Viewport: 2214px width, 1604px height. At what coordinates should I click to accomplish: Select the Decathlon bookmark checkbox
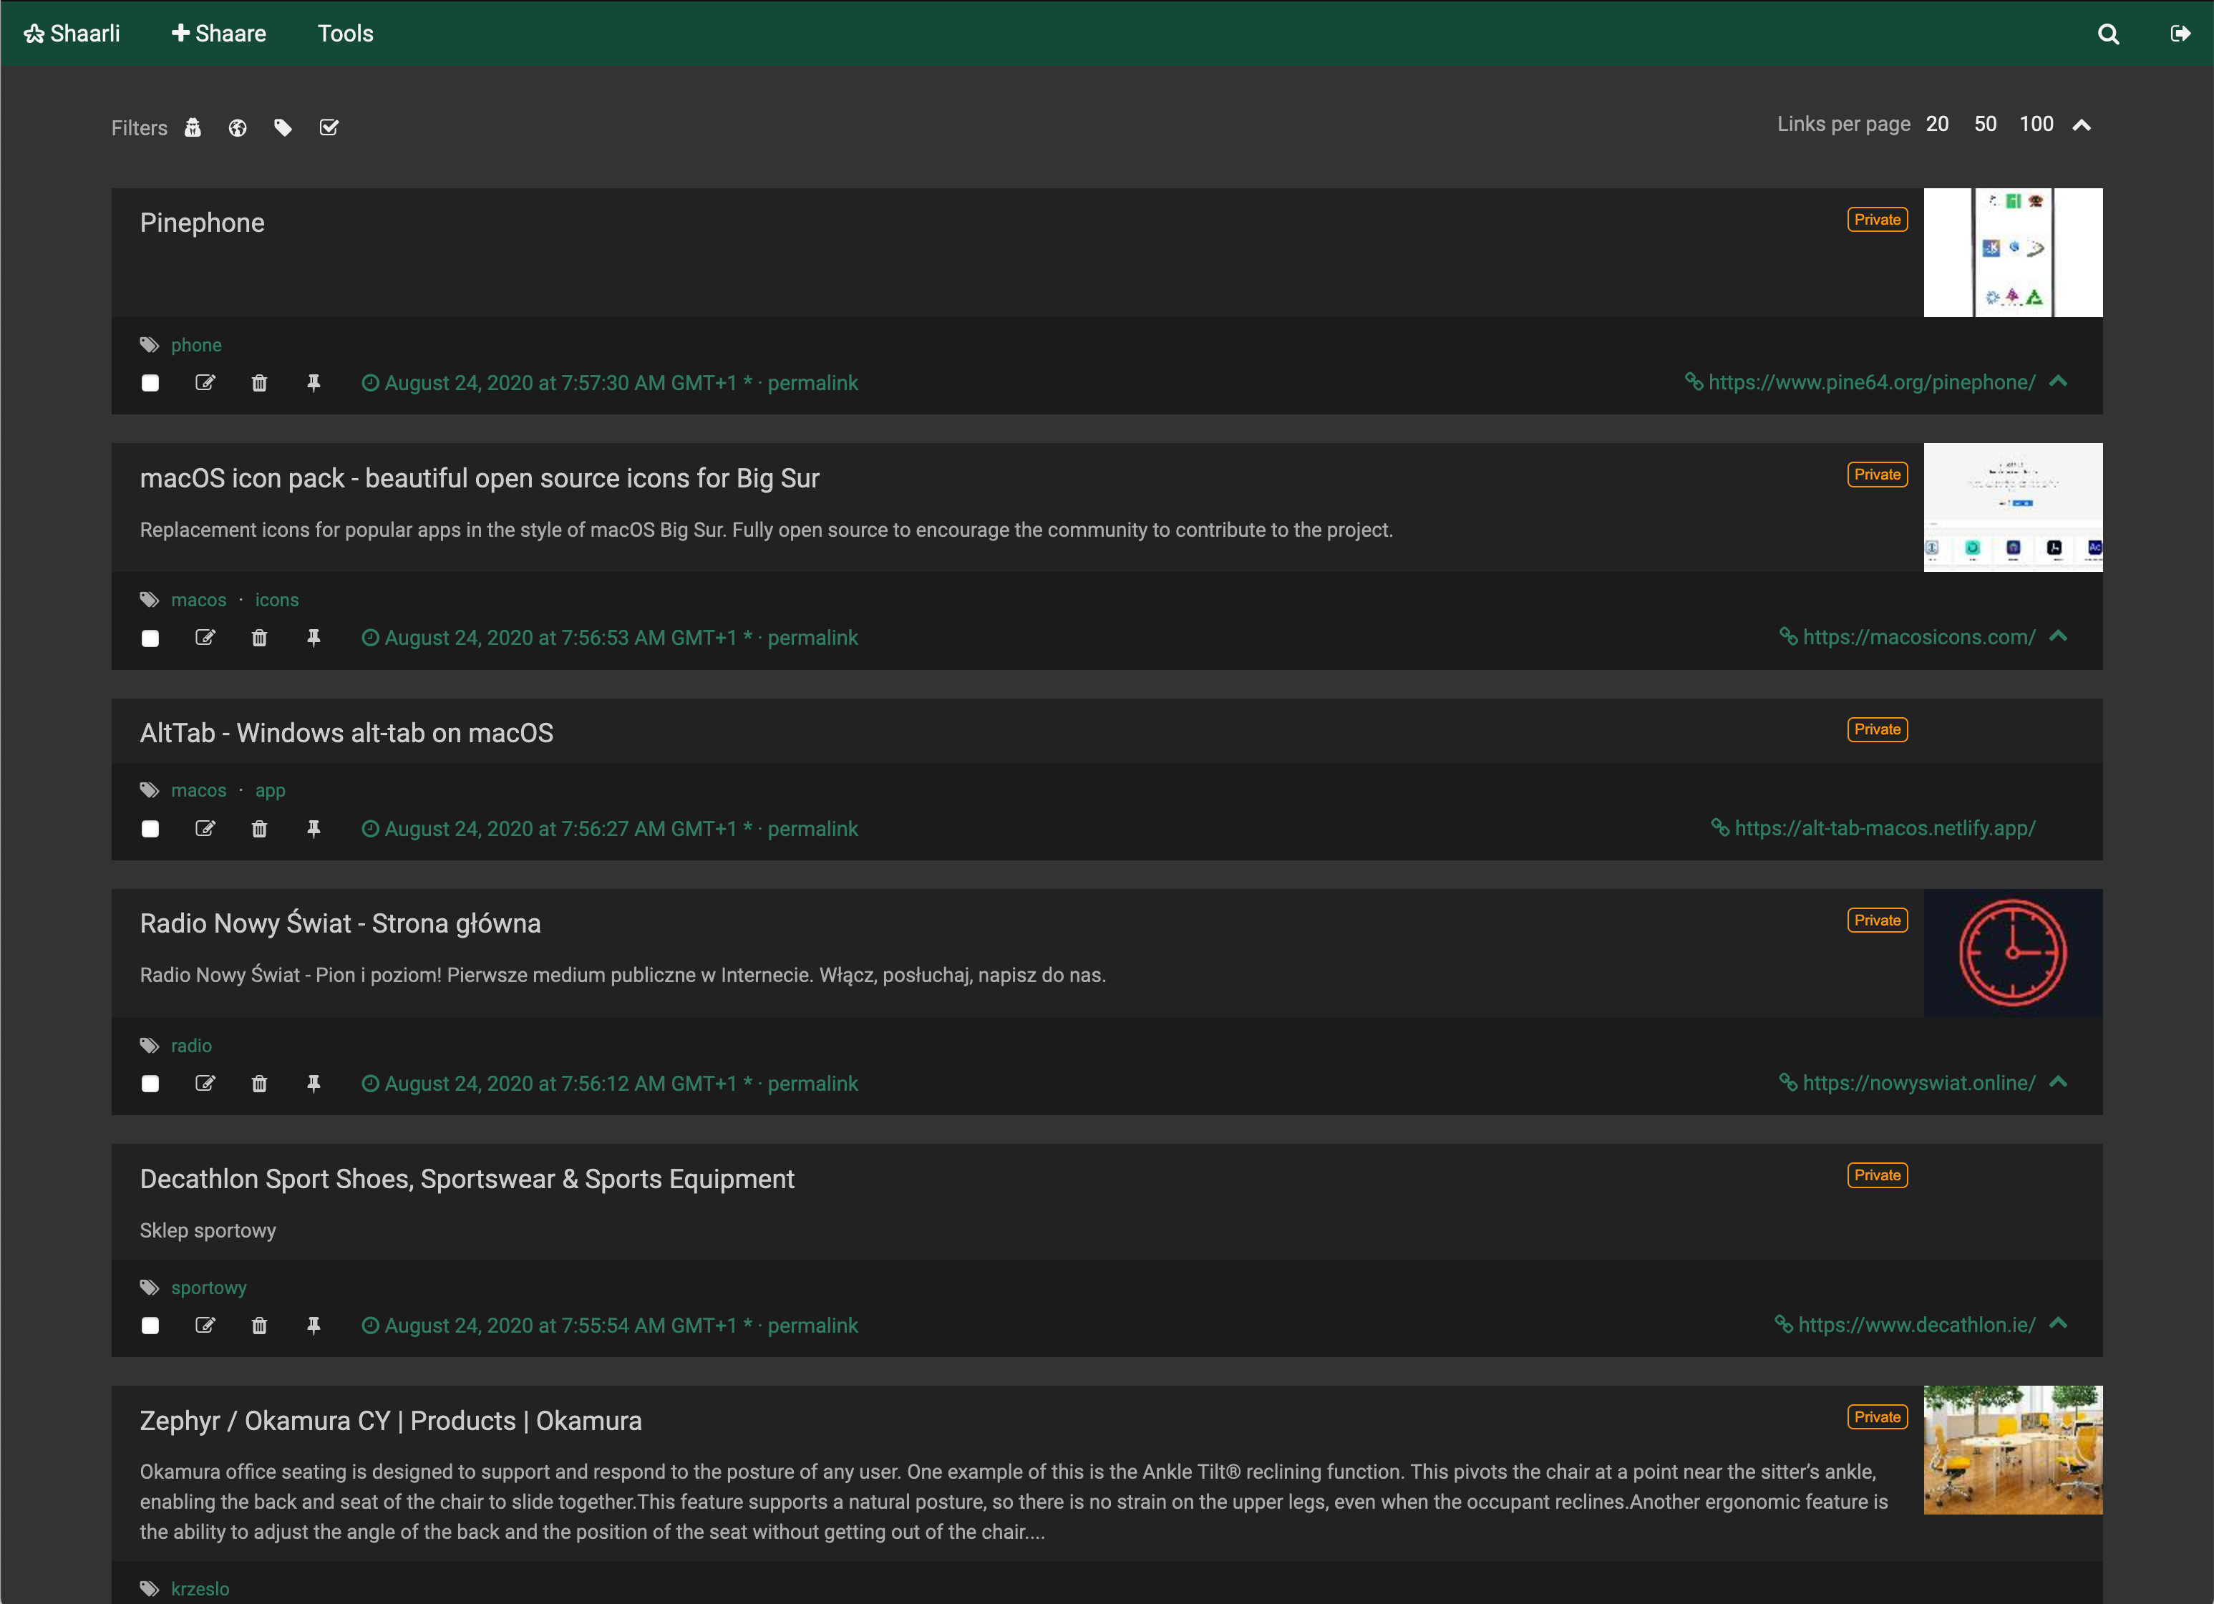click(x=150, y=1326)
